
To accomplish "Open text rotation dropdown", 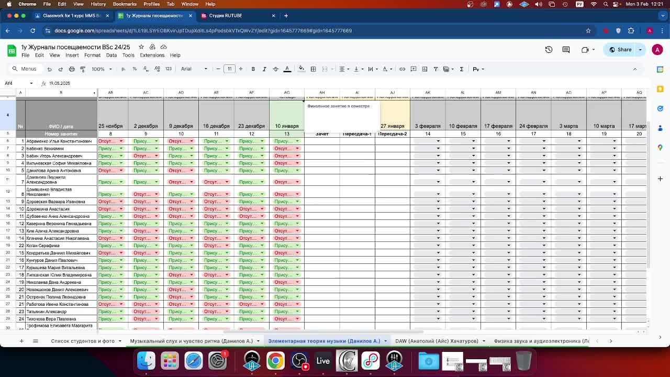I will click(387, 69).
